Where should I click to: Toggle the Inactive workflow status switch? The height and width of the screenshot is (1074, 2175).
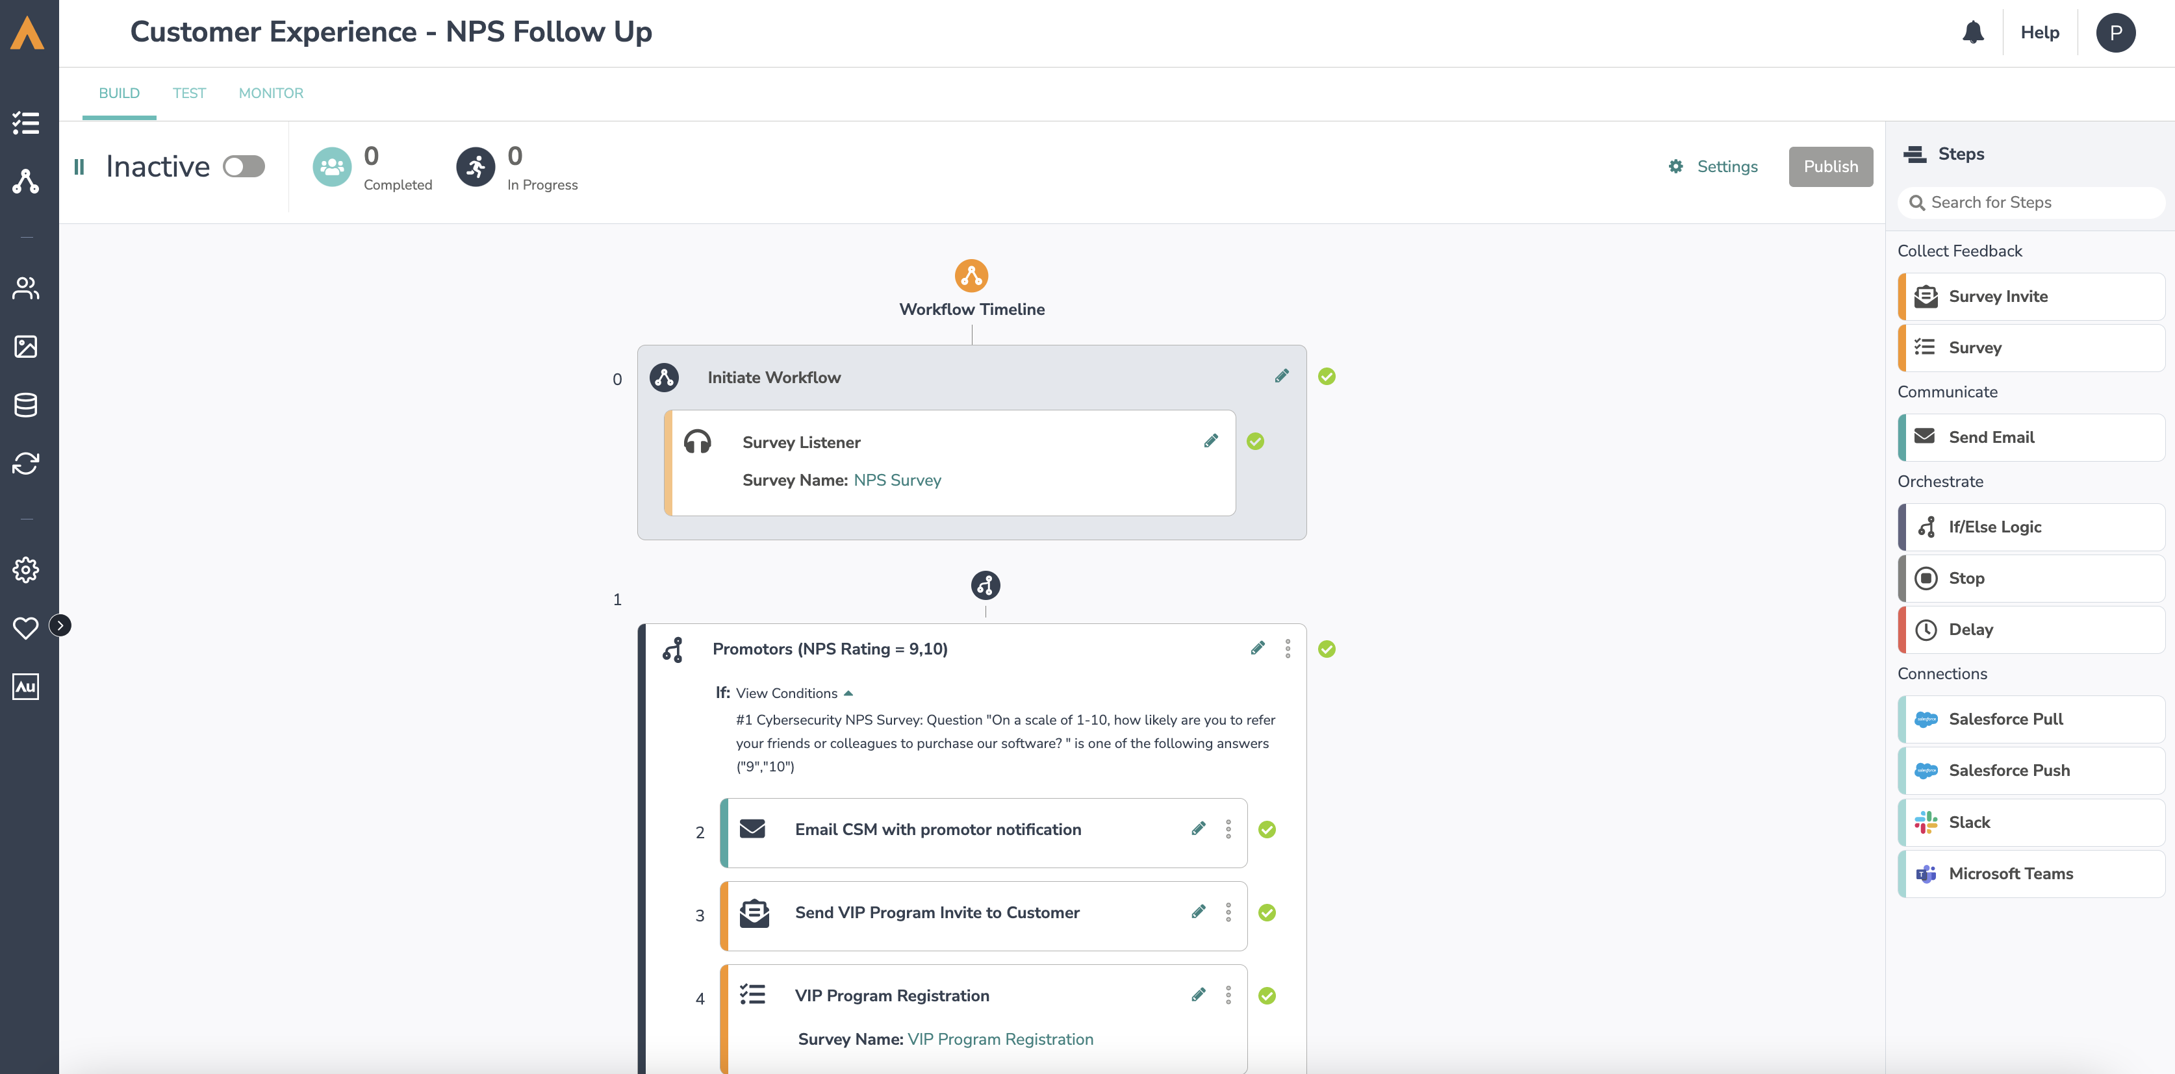click(x=243, y=165)
